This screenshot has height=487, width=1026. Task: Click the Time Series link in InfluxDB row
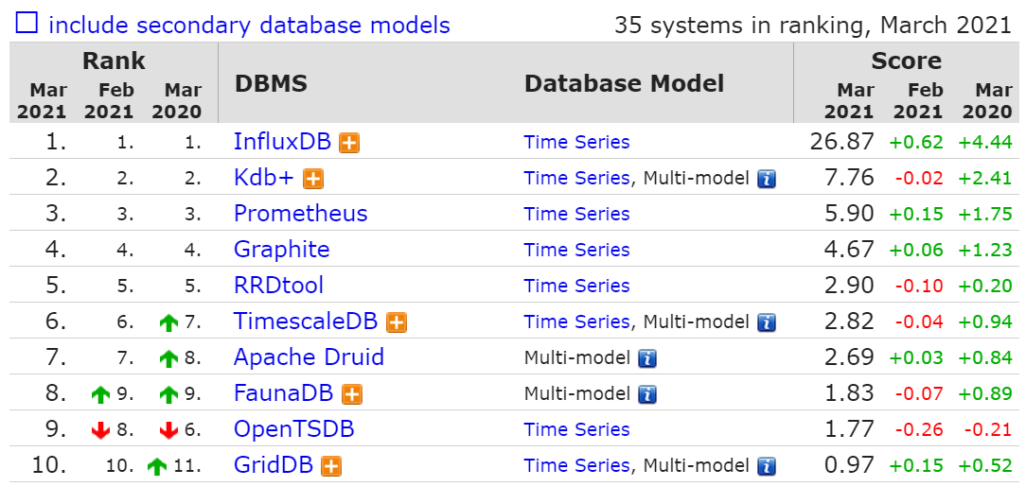576,143
